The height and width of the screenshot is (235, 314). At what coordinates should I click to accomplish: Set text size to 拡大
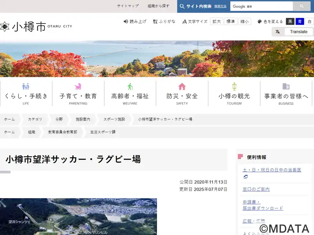coord(217,22)
